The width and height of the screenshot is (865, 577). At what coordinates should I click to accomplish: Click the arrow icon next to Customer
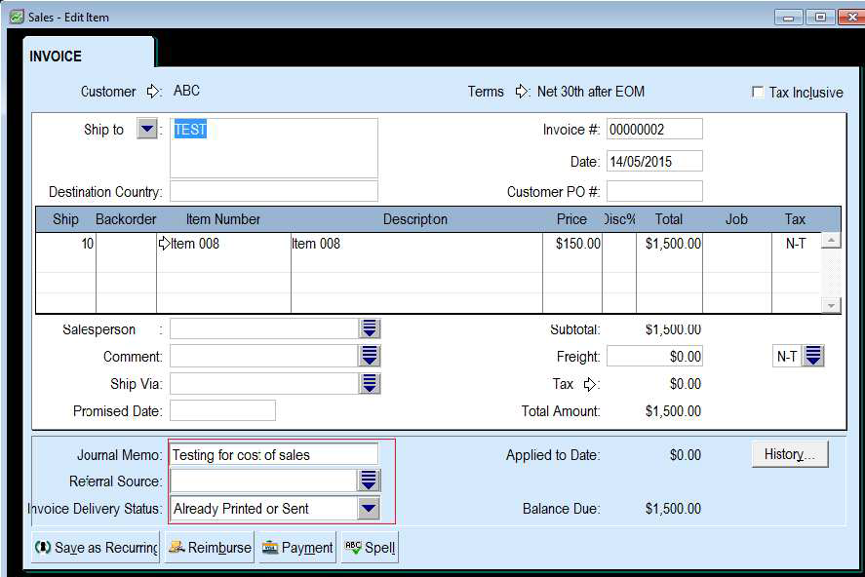point(153,92)
